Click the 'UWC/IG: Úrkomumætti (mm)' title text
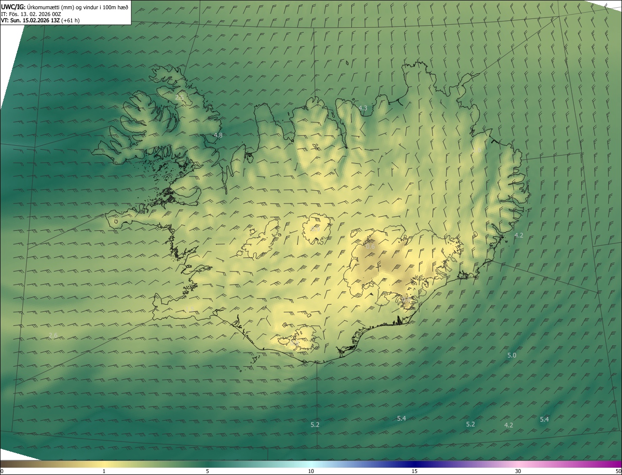 click(37, 7)
